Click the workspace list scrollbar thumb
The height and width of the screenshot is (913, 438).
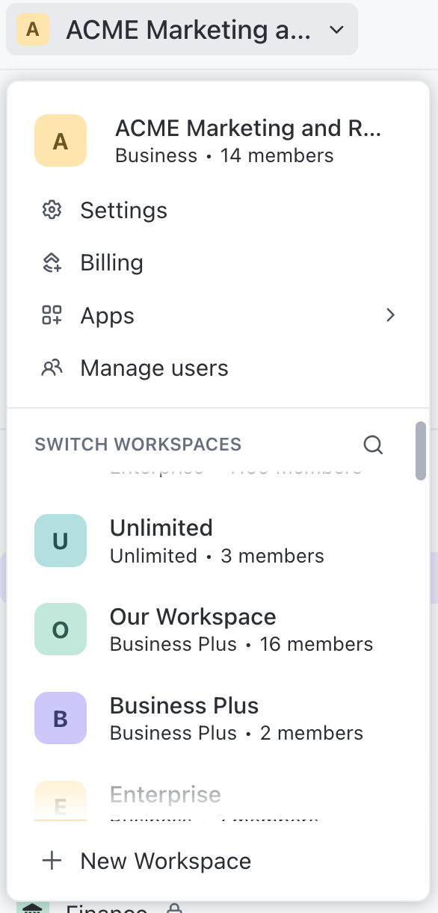coord(421,451)
